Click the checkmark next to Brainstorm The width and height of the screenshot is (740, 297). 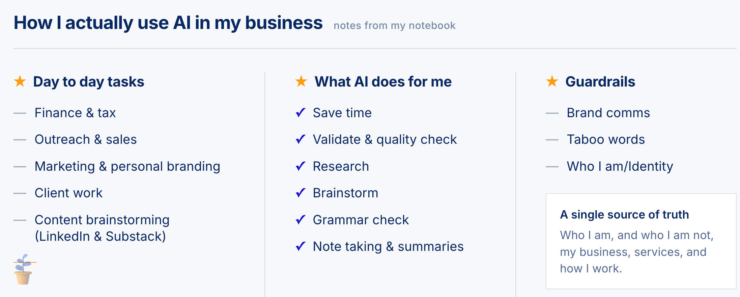(301, 193)
